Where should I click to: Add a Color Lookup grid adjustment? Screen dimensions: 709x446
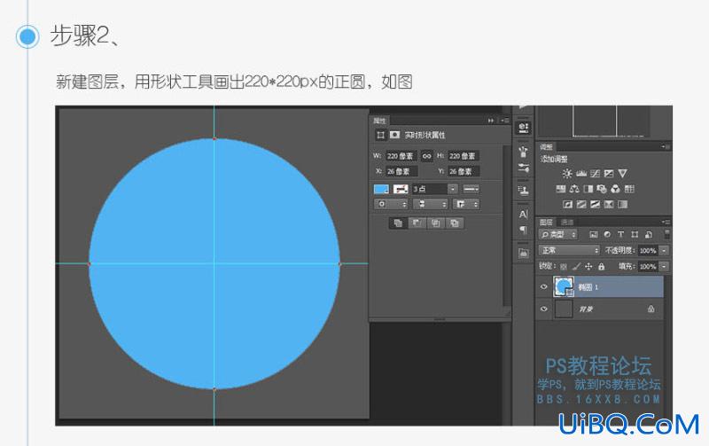click(629, 189)
